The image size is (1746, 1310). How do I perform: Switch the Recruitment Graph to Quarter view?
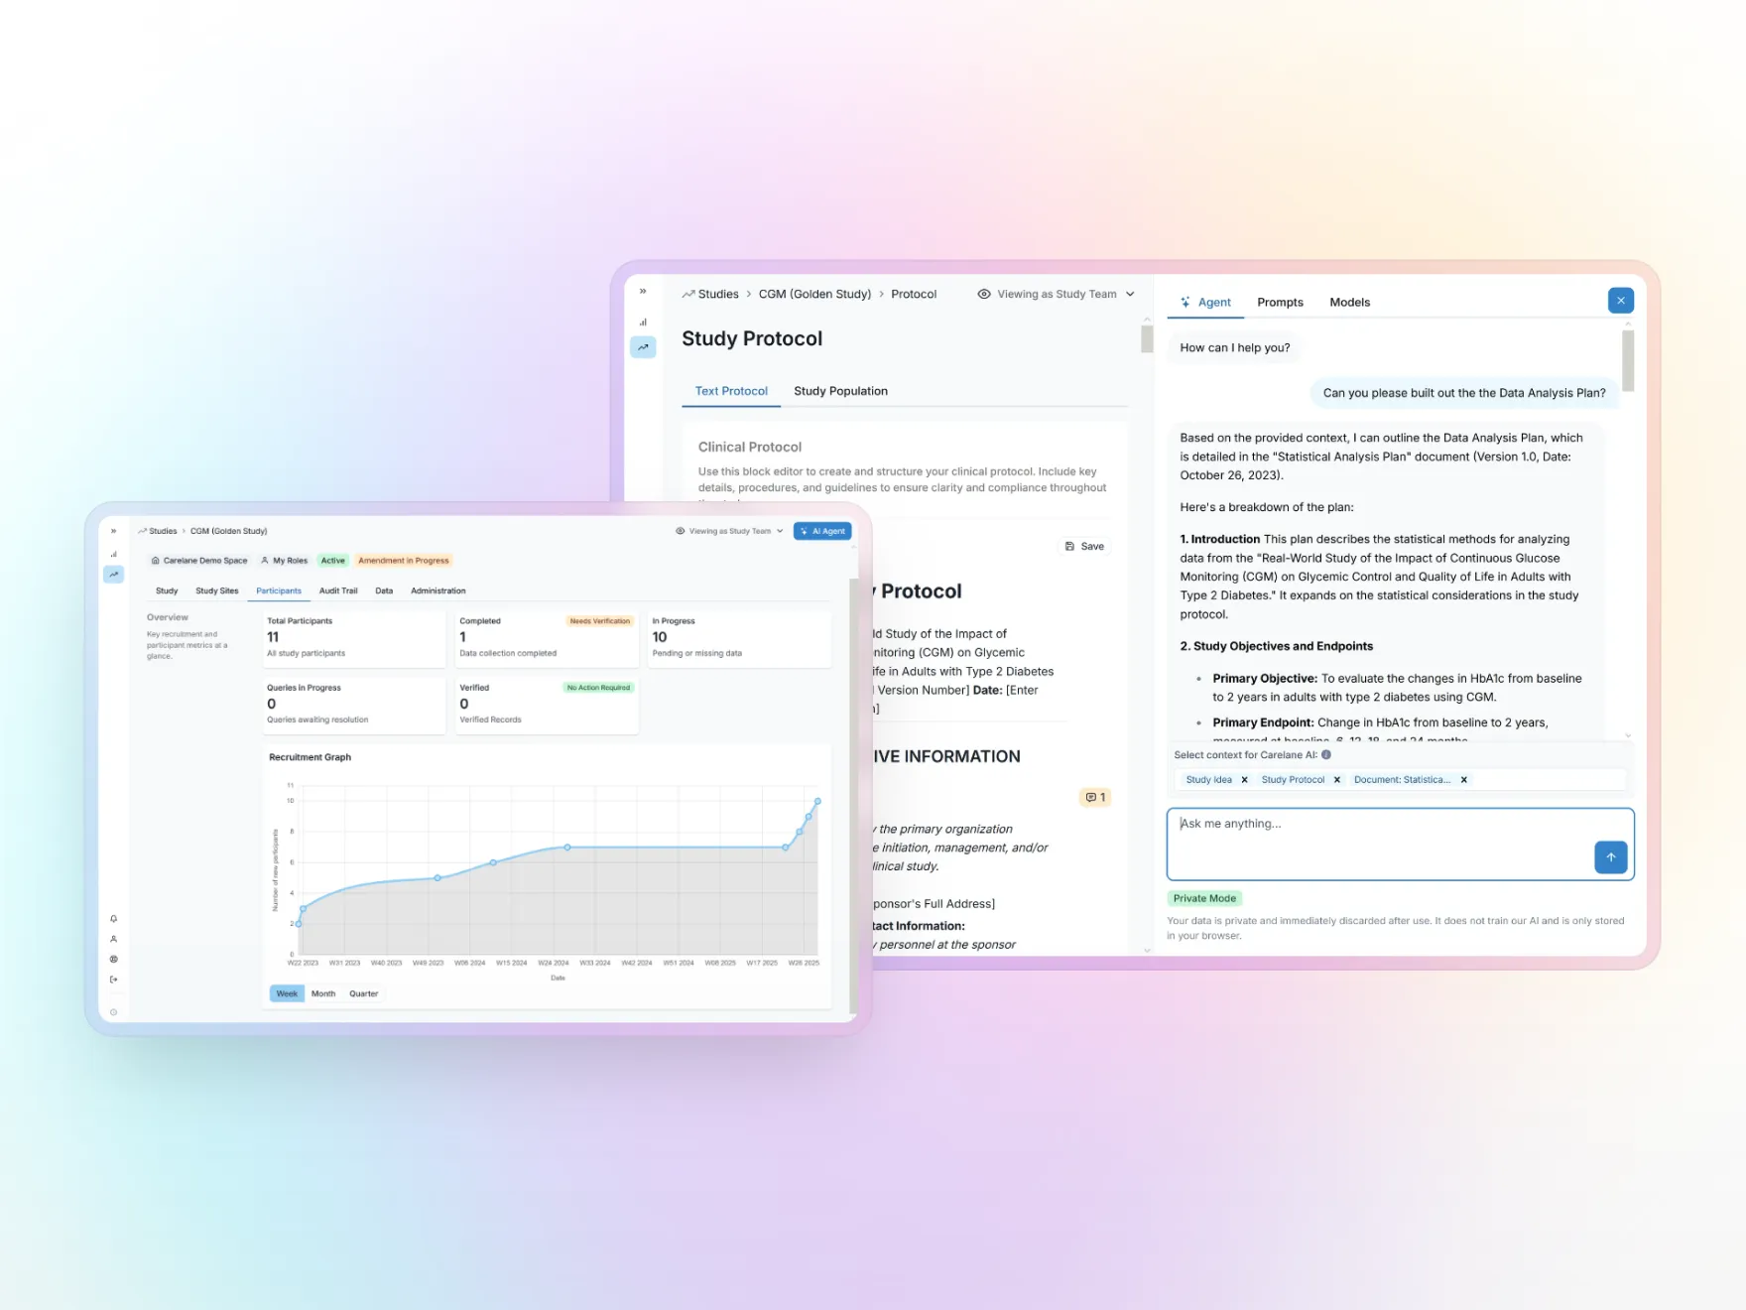point(364,993)
